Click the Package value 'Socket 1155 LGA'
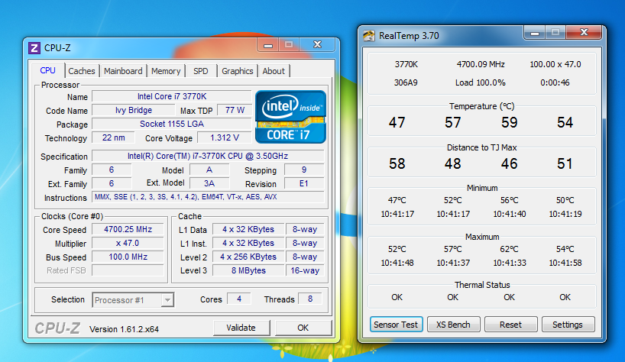The height and width of the screenshot is (362, 625). (x=172, y=124)
